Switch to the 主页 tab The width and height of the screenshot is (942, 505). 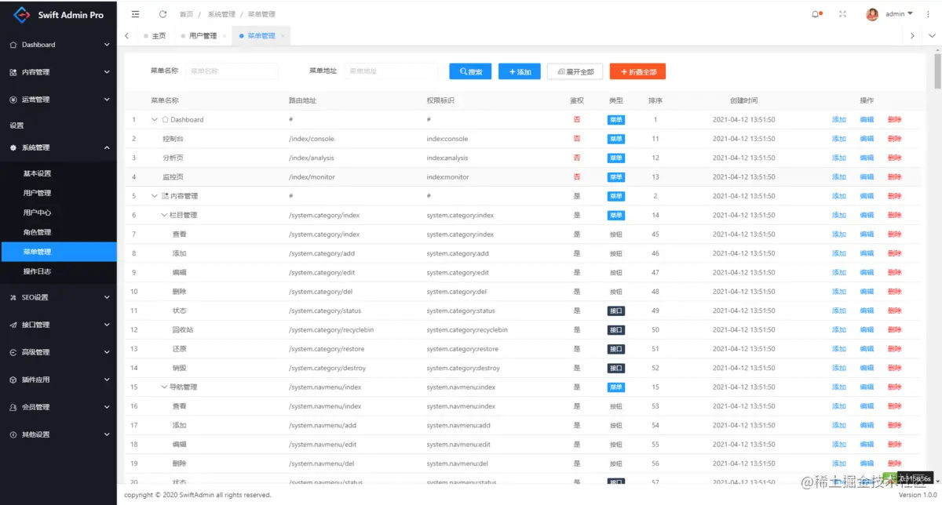(154, 36)
